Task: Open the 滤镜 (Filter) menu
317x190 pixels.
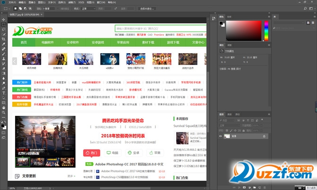Action: (72, 2)
